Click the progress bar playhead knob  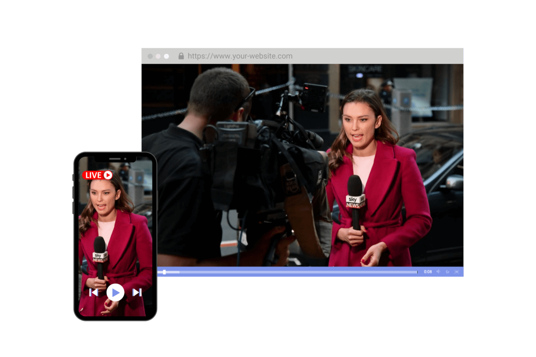[164, 272]
